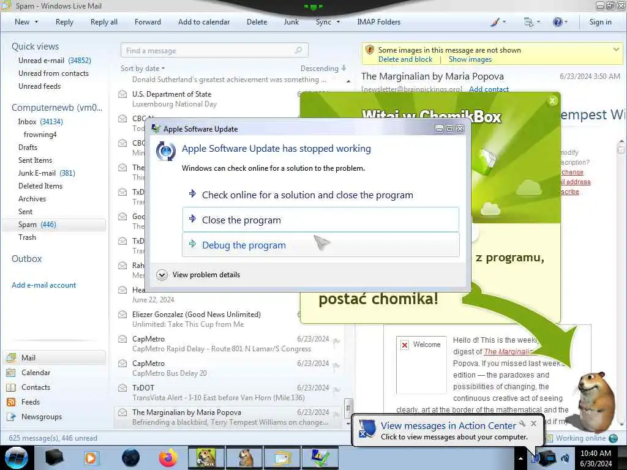This screenshot has width=627, height=470.
Task: Choose Close the program
Action: click(x=321, y=220)
